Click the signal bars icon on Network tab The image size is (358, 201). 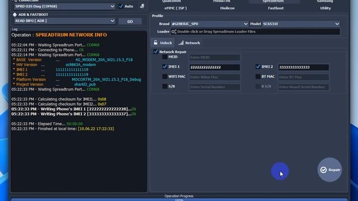181,43
